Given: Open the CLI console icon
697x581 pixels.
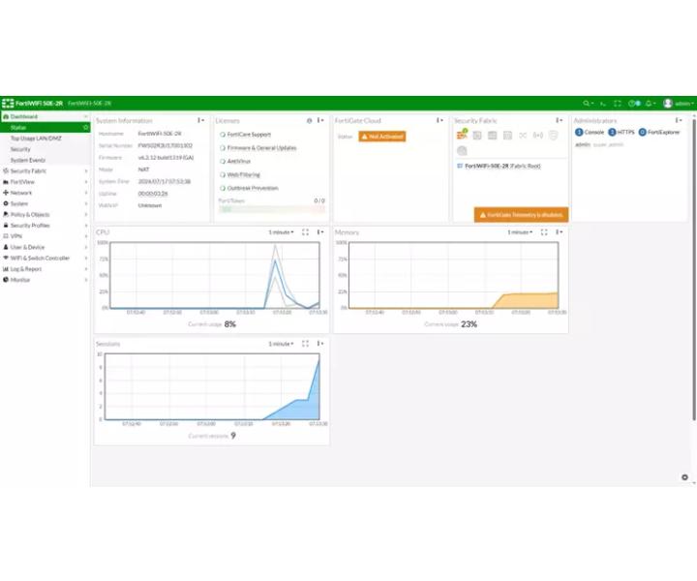Looking at the screenshot, I should point(603,104).
